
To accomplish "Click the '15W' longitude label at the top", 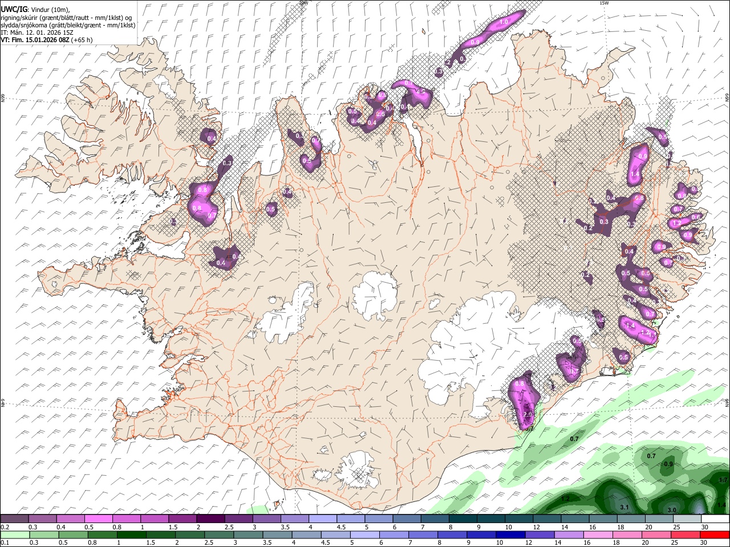I will click(x=603, y=3).
